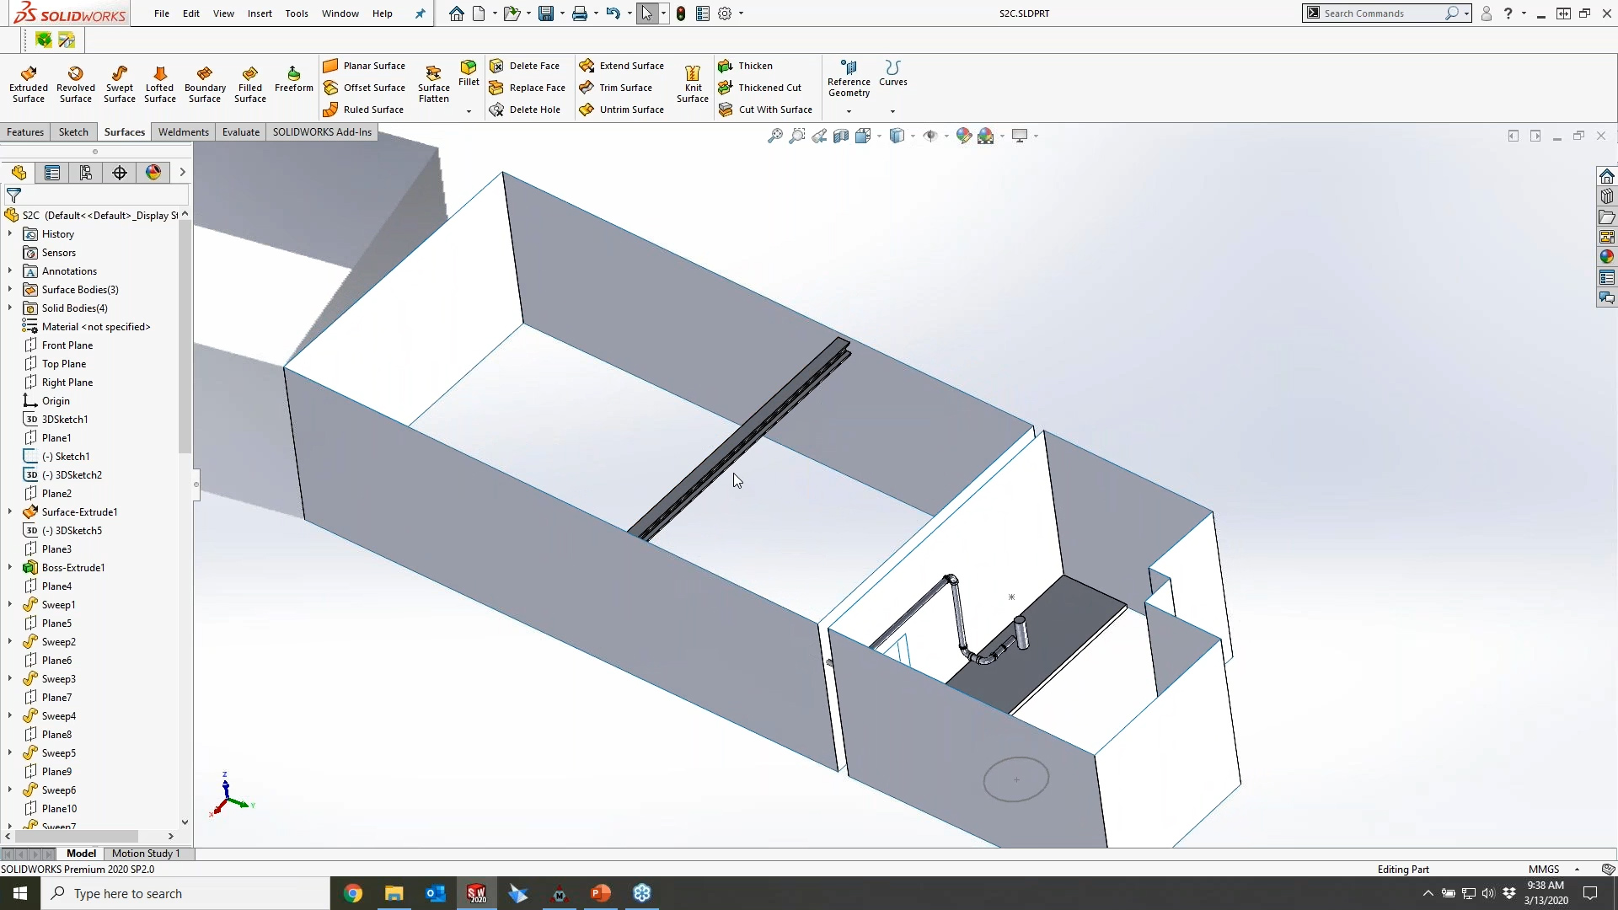Image resolution: width=1618 pixels, height=910 pixels.
Task: Open the Insert menu
Action: [x=259, y=13]
